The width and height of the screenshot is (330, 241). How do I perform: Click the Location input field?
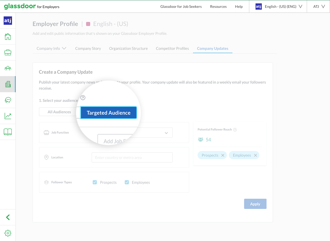(132, 157)
